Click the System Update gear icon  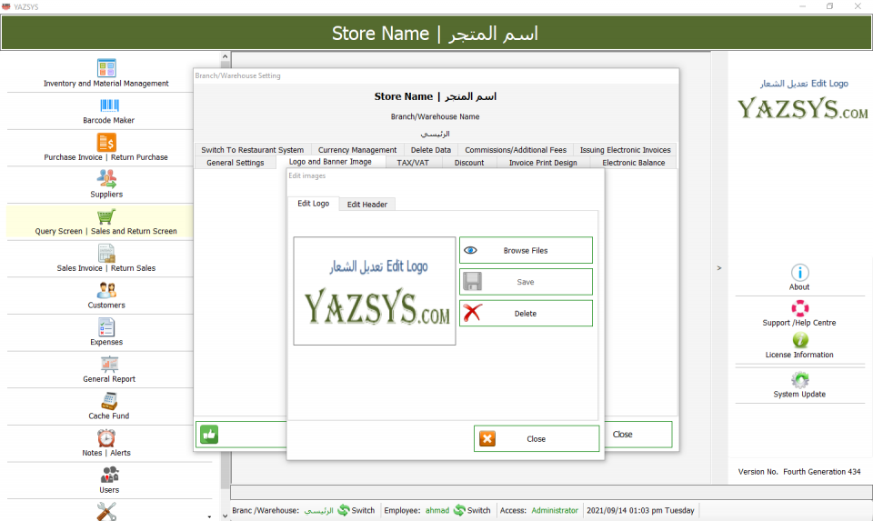coord(799,380)
